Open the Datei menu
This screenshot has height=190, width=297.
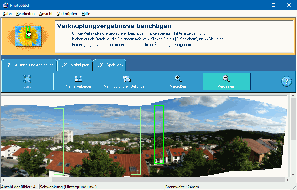tap(7, 14)
